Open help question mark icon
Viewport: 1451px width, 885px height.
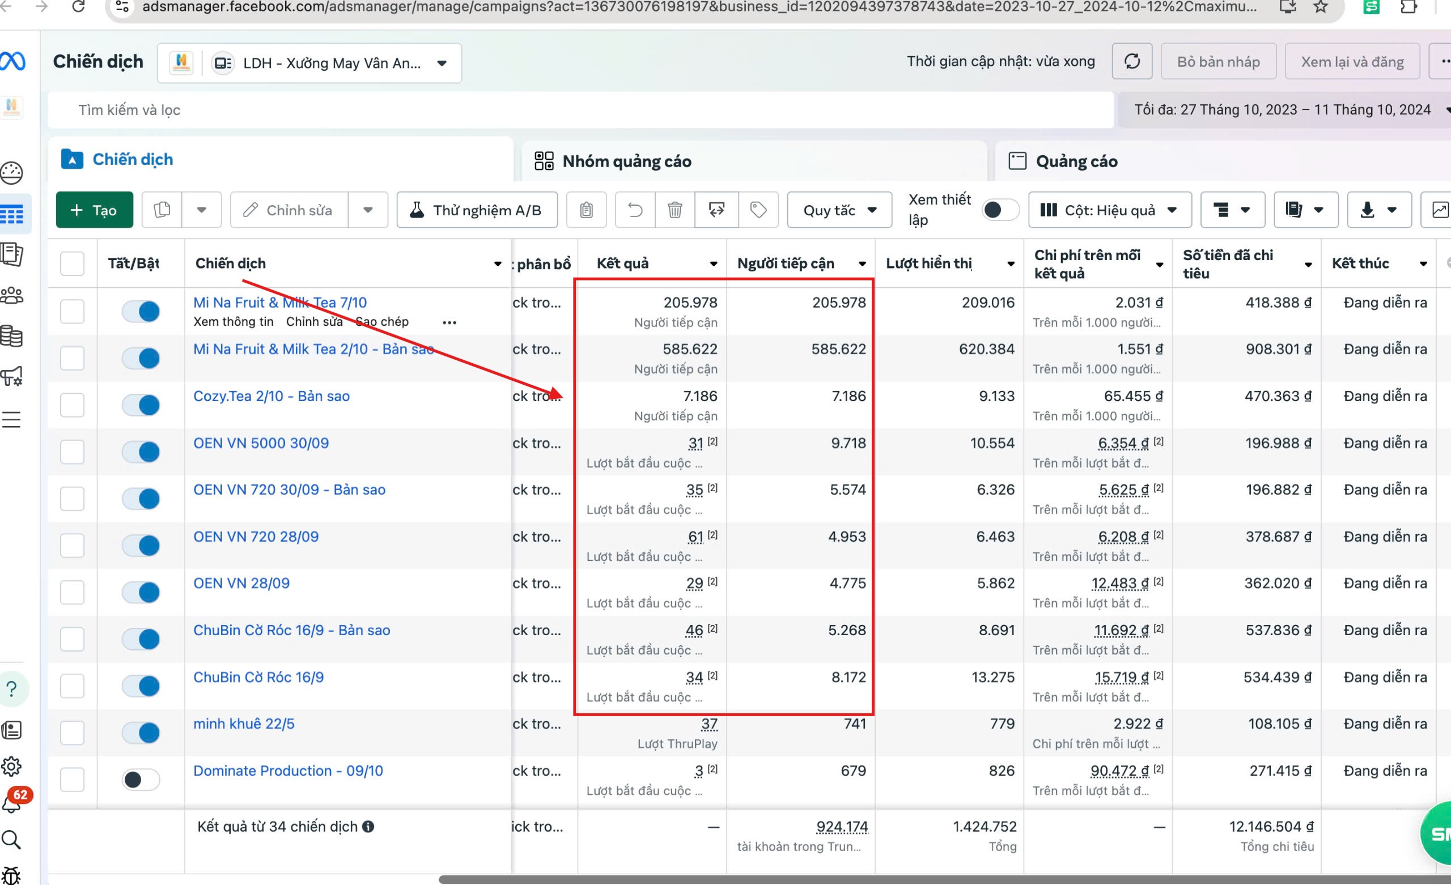[12, 689]
